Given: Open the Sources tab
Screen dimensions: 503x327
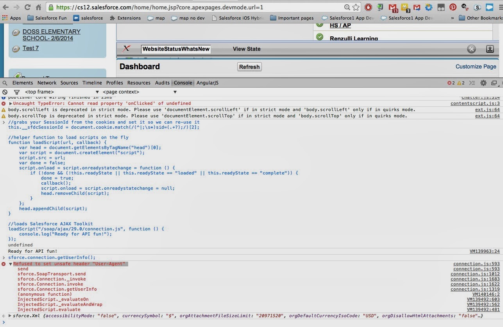Looking at the screenshot, I should pos(69,83).
